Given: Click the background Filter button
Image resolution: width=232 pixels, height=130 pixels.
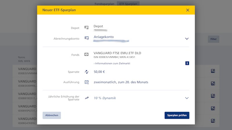Looking at the screenshot, I should (213, 39).
